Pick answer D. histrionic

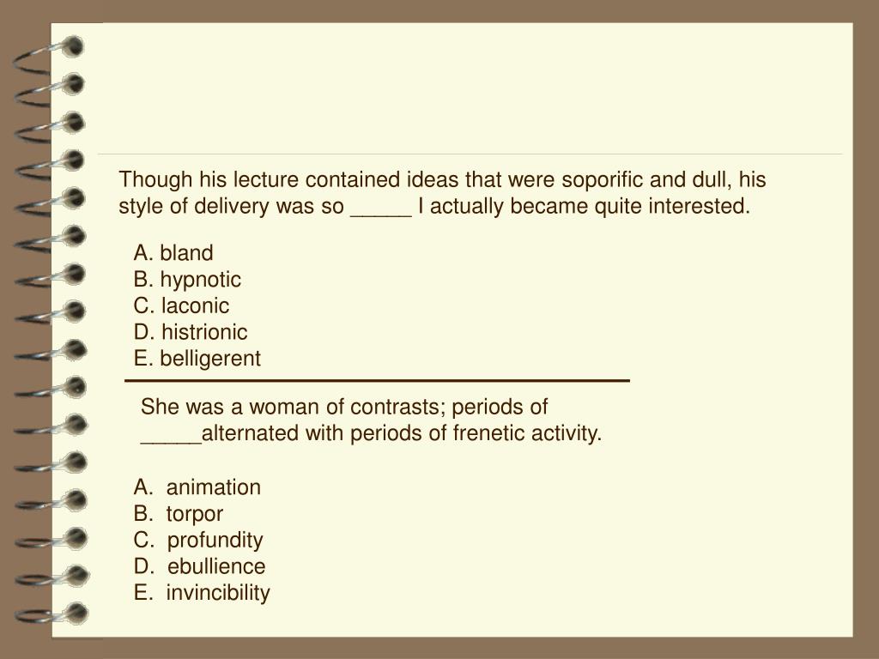pos(190,332)
